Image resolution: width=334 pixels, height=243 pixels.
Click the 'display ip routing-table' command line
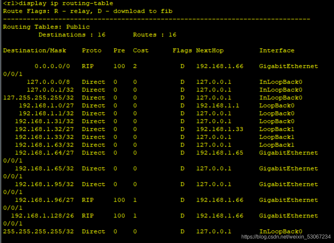click(x=58, y=3)
